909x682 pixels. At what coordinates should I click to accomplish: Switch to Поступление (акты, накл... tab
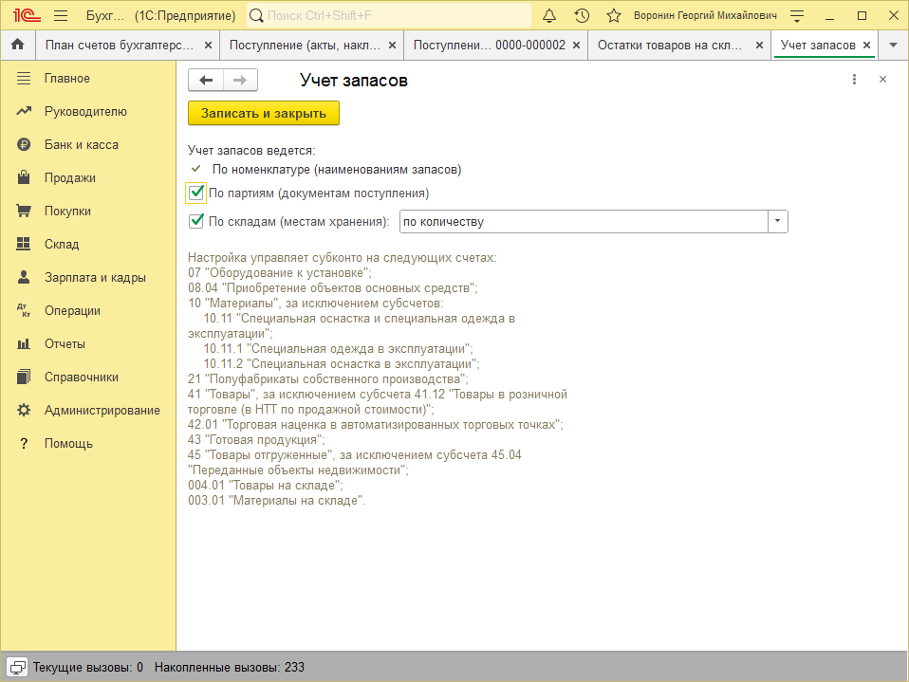pyautogui.click(x=305, y=46)
